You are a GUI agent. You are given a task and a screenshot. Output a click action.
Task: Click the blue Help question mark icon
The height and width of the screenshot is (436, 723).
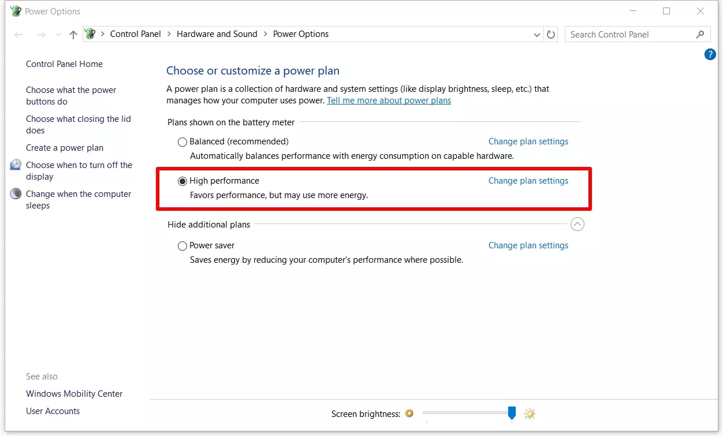(x=710, y=55)
